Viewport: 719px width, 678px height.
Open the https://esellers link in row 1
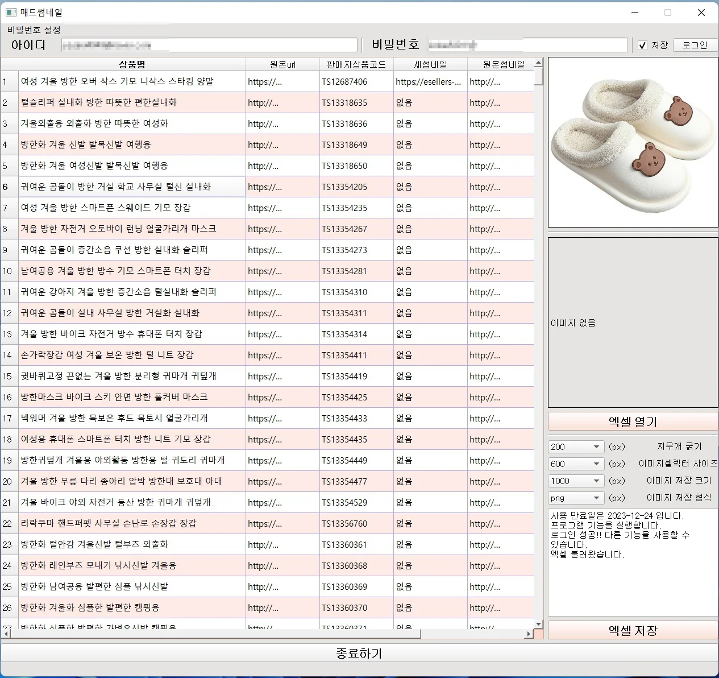pos(430,81)
